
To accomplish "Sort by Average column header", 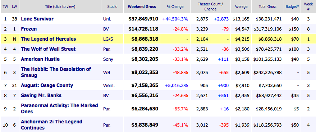I will pyautogui.click(x=241, y=6).
